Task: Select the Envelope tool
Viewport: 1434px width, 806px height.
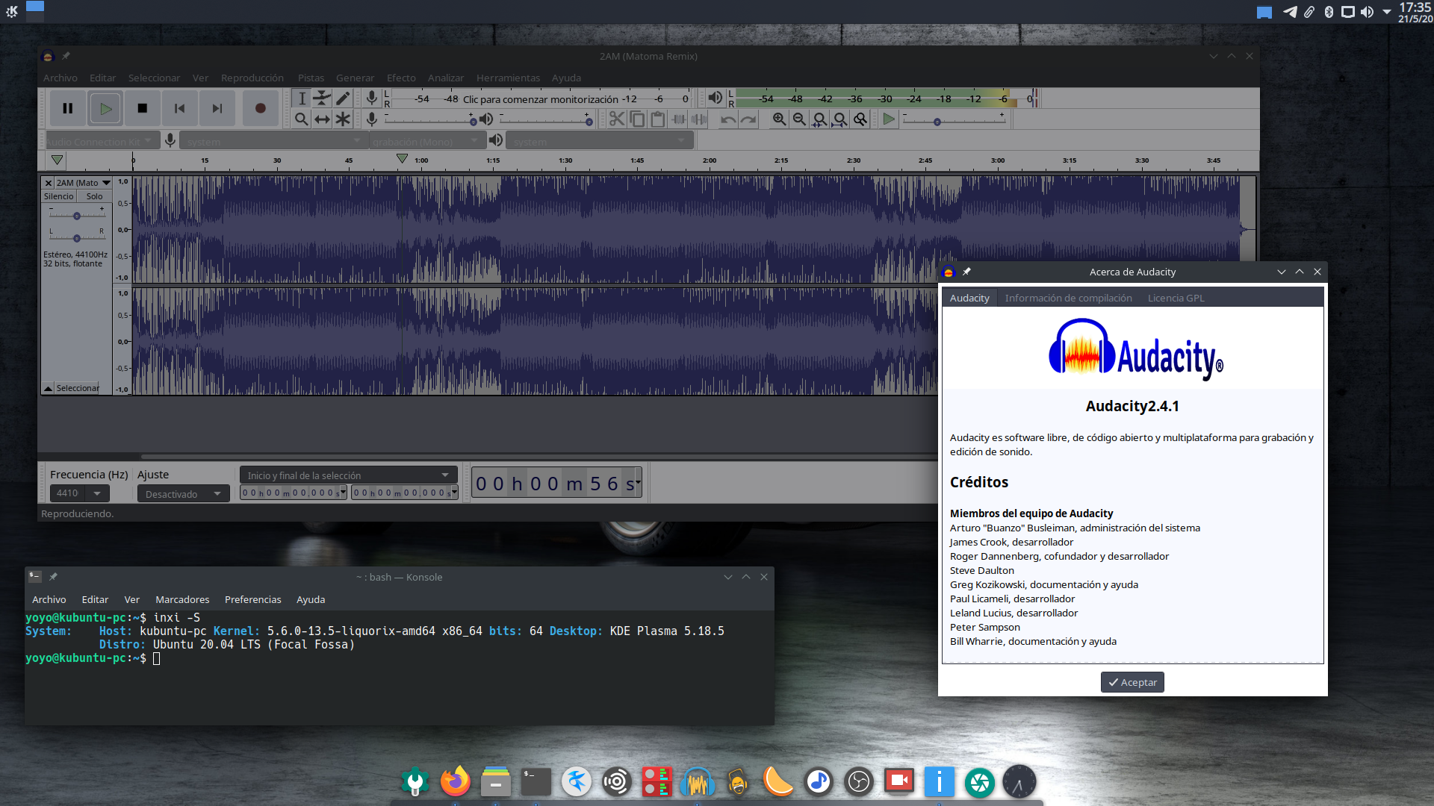Action: coord(322,98)
